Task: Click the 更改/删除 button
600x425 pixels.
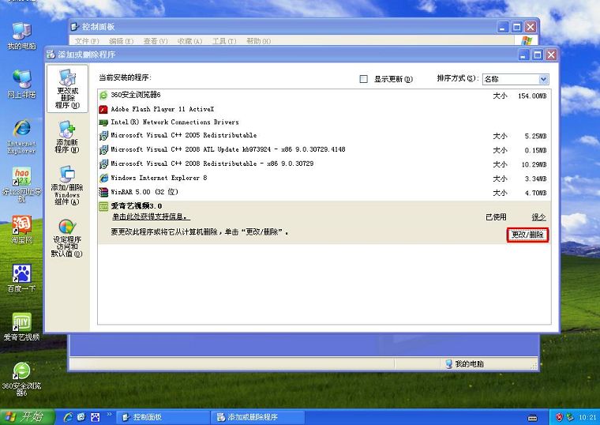Action: 527,235
